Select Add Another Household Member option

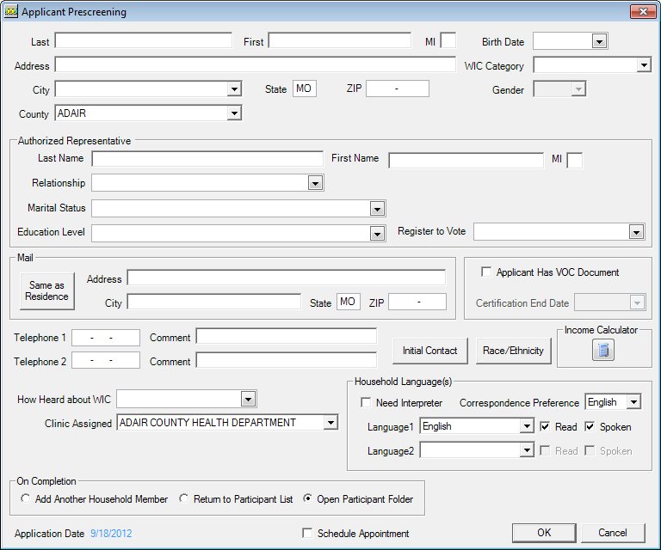(x=25, y=498)
